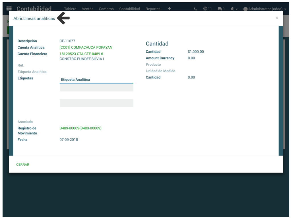Open the Reportes menu
Viewport: 291px width, 218px height.
[153, 9]
